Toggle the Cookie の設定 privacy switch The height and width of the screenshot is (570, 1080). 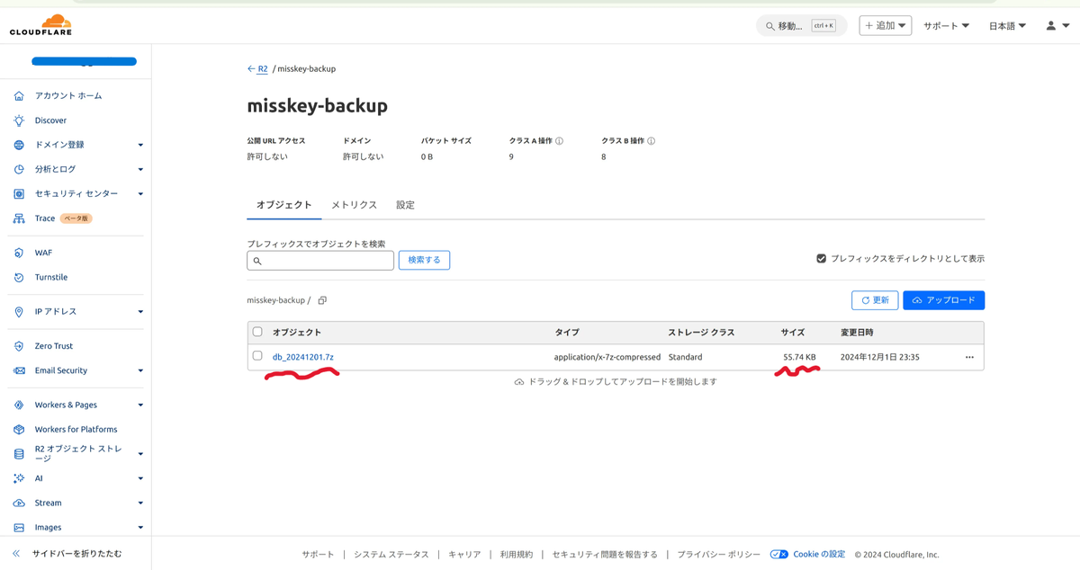point(779,555)
